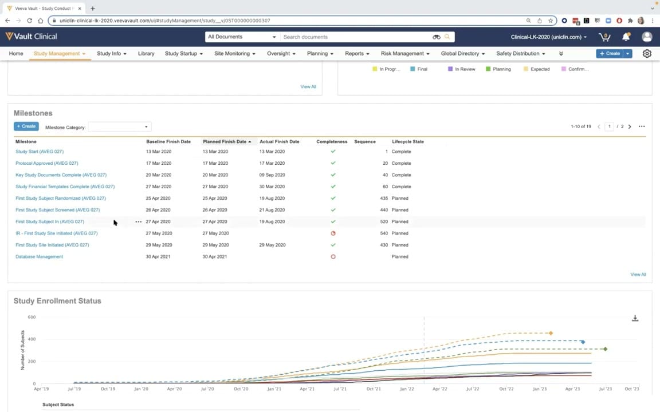This screenshot has height=412, width=660.
Task: Click the In Progress legend swatch
Action: (x=375, y=69)
